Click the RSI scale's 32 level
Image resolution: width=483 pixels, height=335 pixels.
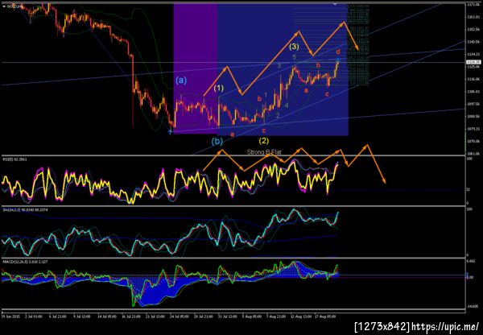pos(469,189)
